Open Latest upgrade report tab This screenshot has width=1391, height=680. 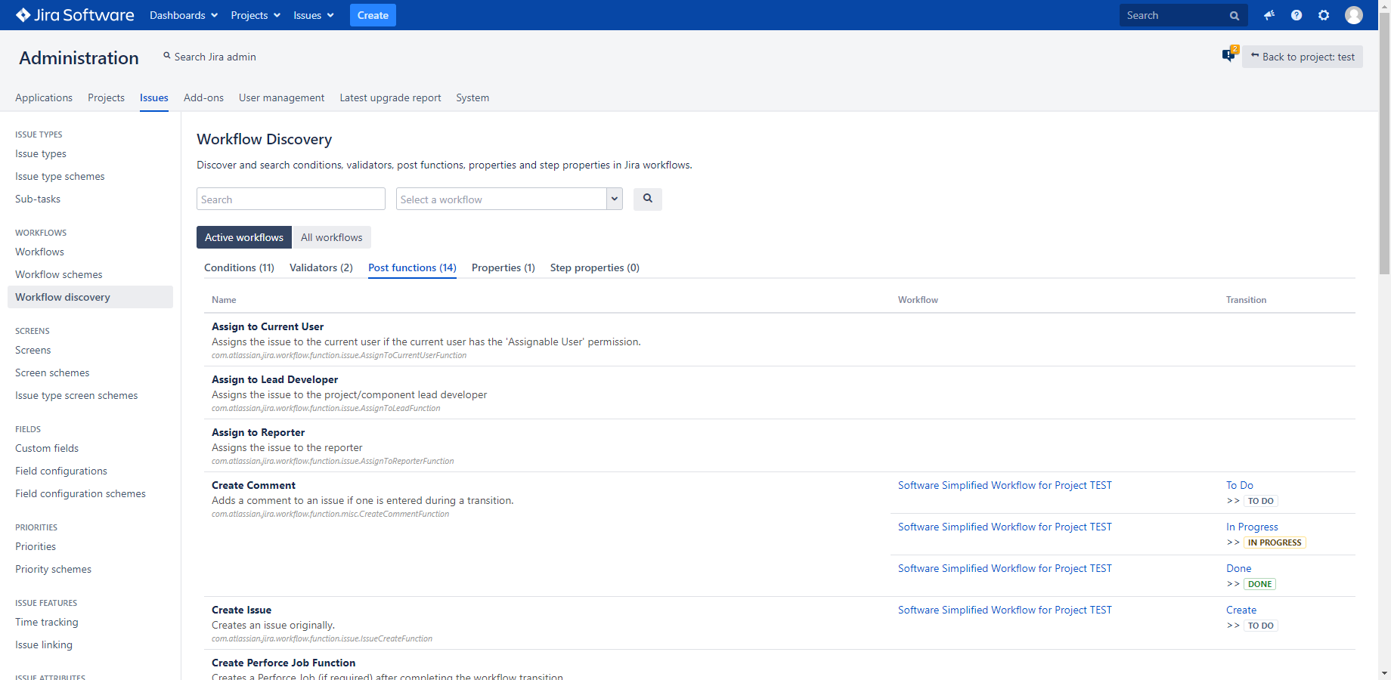390,97
